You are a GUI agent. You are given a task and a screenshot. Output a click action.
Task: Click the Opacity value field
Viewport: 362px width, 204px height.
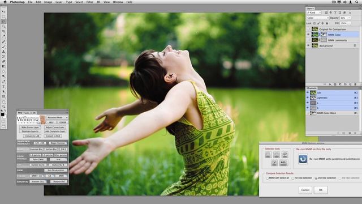coord(343,18)
